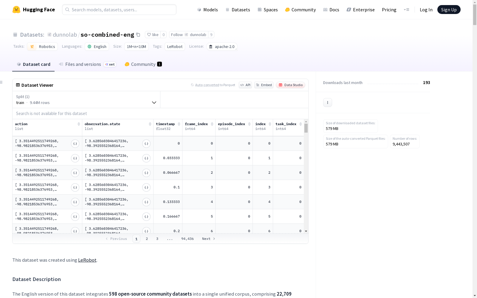
Task: Follow the dunnolab organization
Action: coord(189,35)
